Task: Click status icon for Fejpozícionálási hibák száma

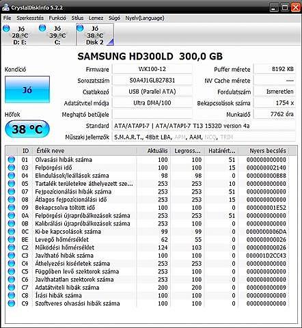Action: pyautogui.click(x=12, y=191)
